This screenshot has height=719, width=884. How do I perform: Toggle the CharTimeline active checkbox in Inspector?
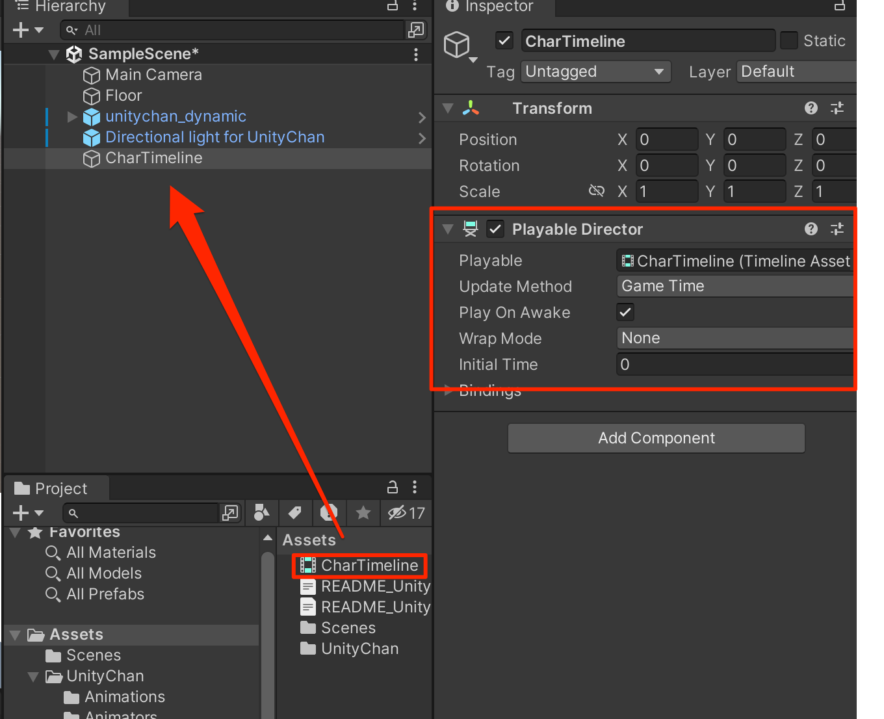pyautogui.click(x=504, y=40)
